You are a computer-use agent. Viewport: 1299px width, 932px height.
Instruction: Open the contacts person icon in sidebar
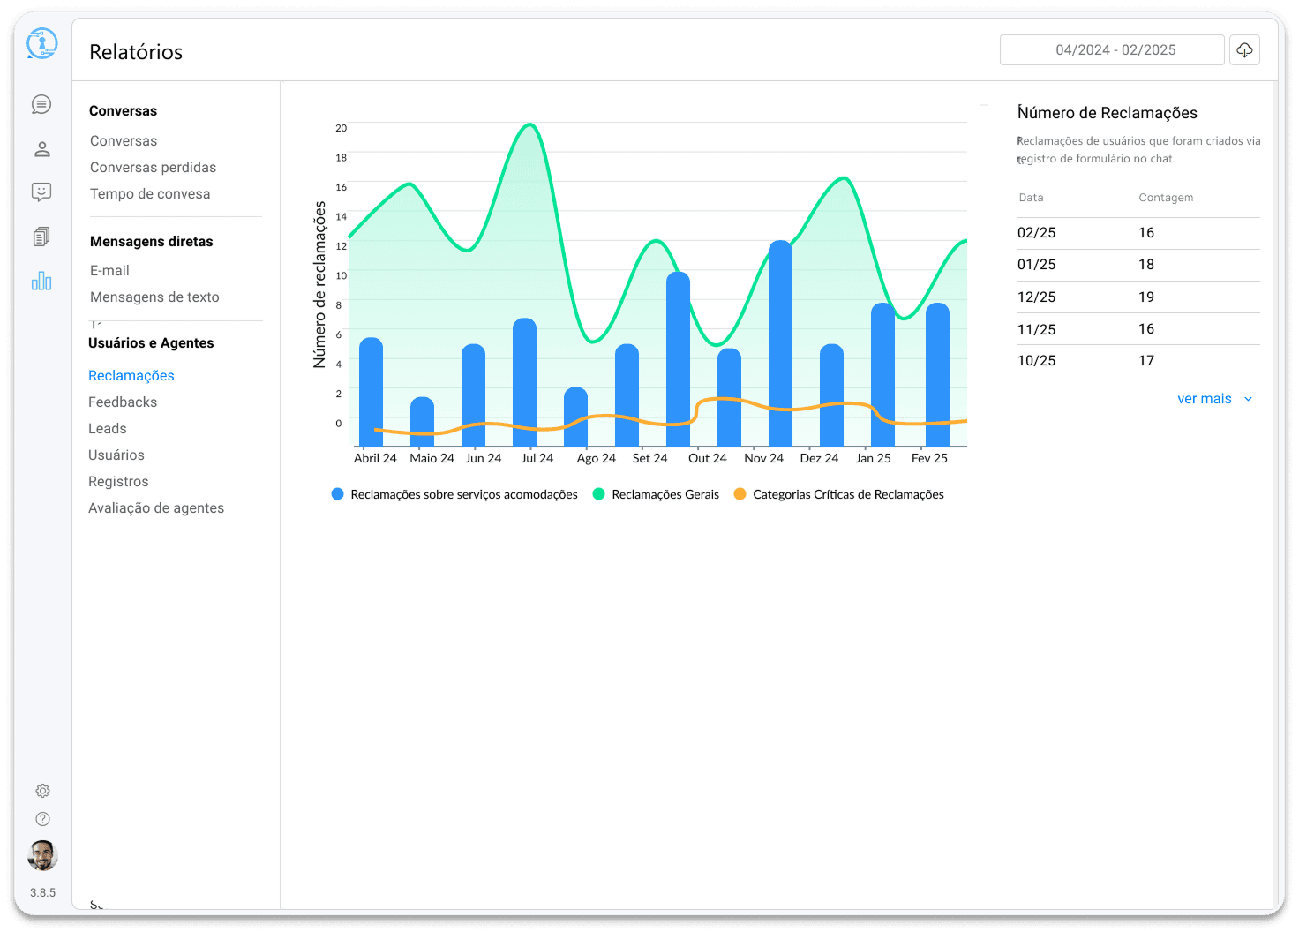[41, 149]
